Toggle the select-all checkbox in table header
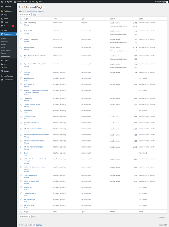Screen dimensions: 169x227 [21, 19]
